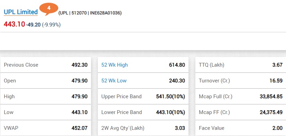Screen dimensions: 286x136
Task: Select the scrip code text UPL | 512070
Action: (x=73, y=13)
